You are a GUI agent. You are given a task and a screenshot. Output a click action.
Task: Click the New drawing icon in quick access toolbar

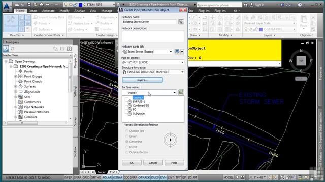[17, 5]
